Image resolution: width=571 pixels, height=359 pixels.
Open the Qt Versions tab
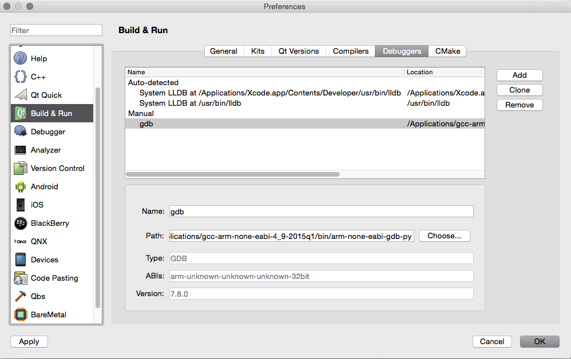[299, 51]
